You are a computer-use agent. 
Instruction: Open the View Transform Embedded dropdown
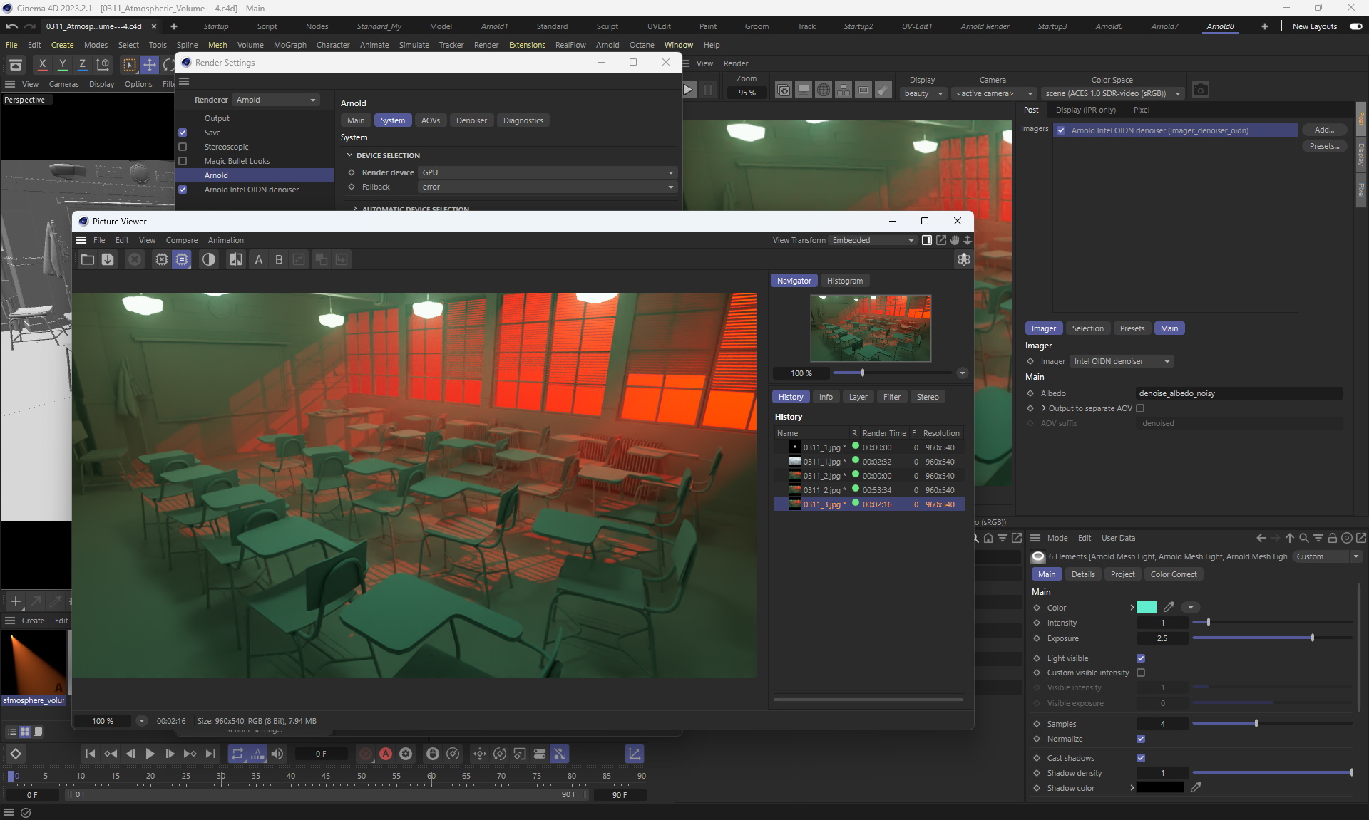point(873,240)
